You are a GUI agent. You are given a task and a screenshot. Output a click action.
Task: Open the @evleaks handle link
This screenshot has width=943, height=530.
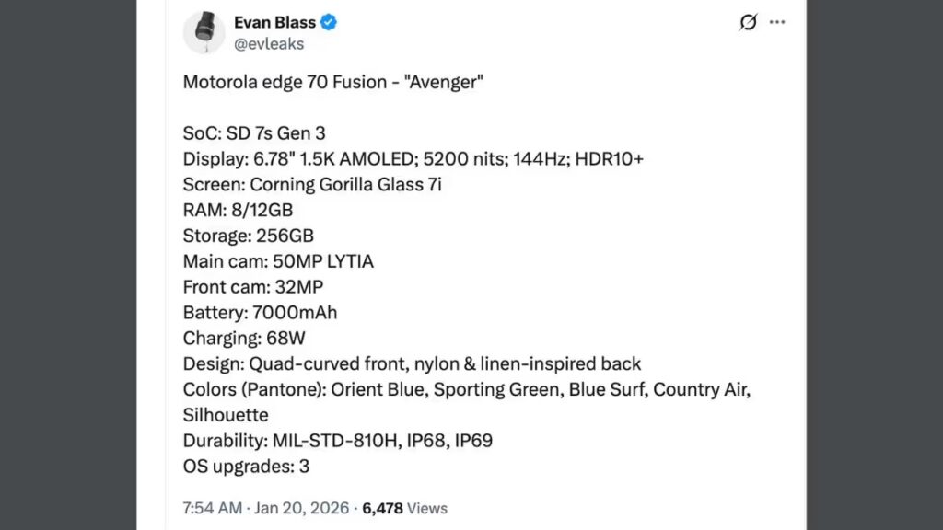point(269,44)
